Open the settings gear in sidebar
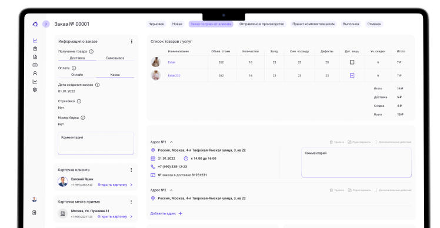Image resolution: width=440 pixels, height=228 pixels. click(35, 90)
